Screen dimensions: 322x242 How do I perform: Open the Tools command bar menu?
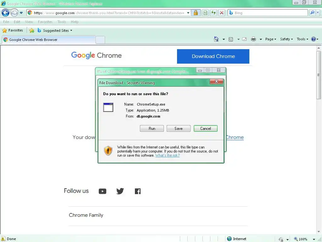tap(303, 39)
